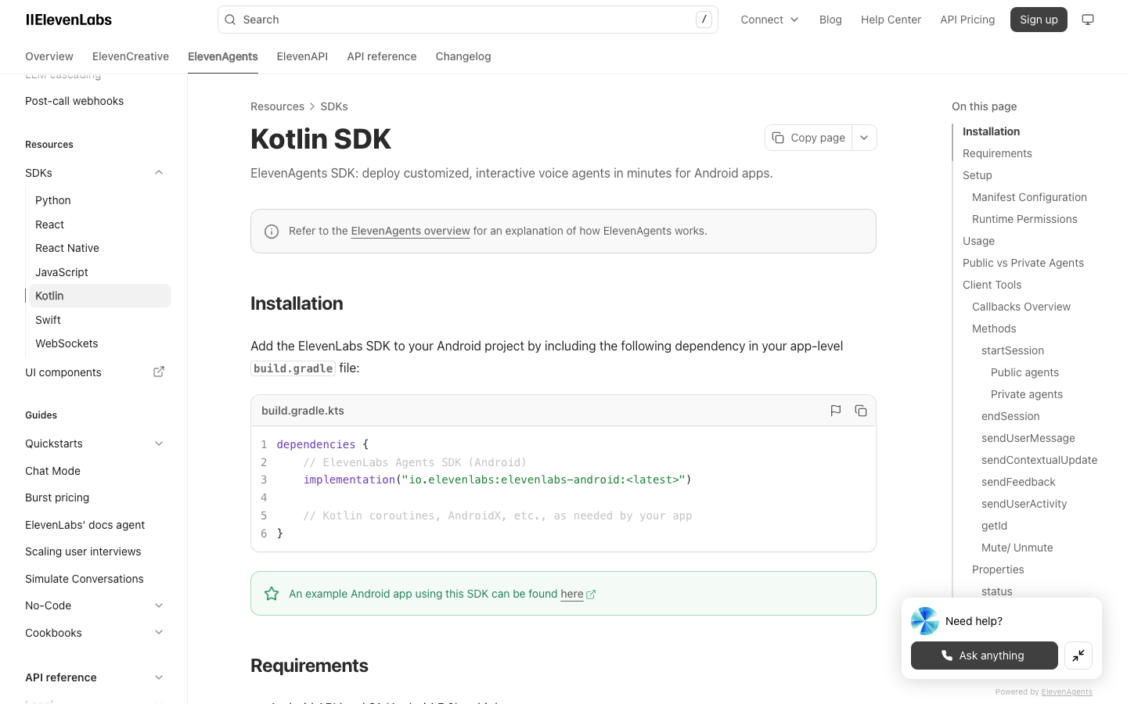
Task: Open the Chat Mode guide
Action: click(x=52, y=471)
